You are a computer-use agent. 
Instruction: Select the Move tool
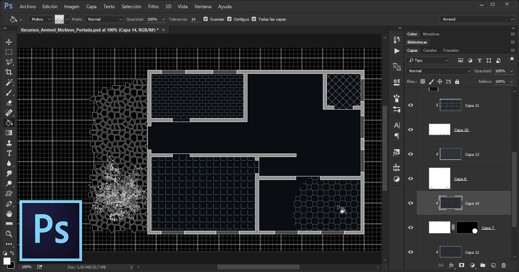click(9, 42)
